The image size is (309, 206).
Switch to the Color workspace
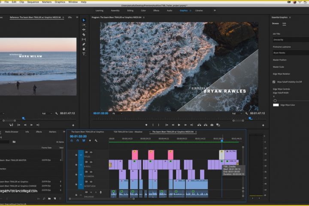pyautogui.click(x=143, y=11)
